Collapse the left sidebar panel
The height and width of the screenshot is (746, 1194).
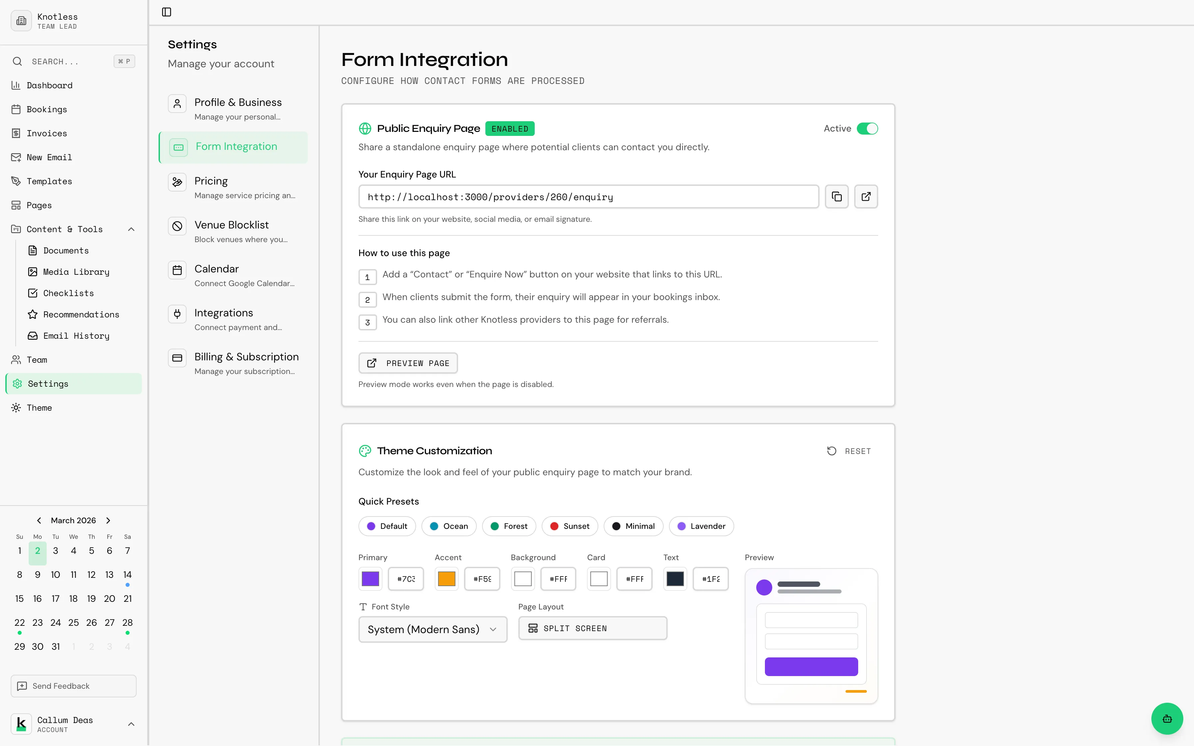(166, 12)
